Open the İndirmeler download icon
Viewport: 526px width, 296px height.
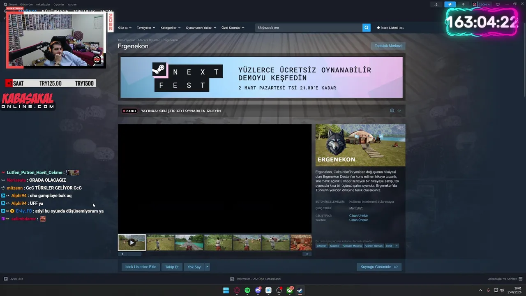(232, 279)
